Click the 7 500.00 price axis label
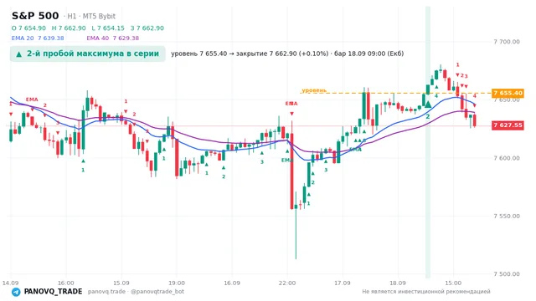The image size is (536, 301). tap(507, 274)
